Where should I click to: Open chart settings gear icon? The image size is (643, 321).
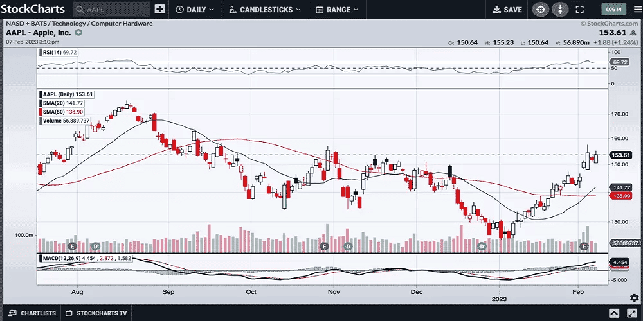tap(635, 296)
